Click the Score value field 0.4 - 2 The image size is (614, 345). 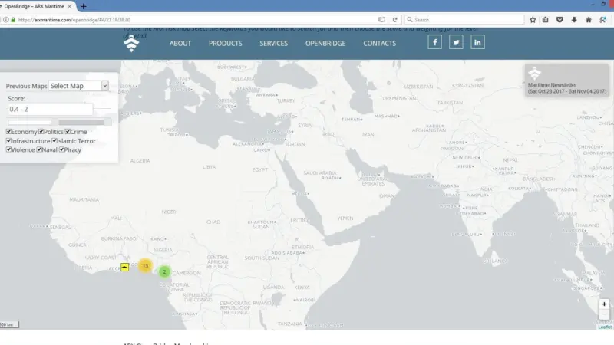tap(50, 109)
